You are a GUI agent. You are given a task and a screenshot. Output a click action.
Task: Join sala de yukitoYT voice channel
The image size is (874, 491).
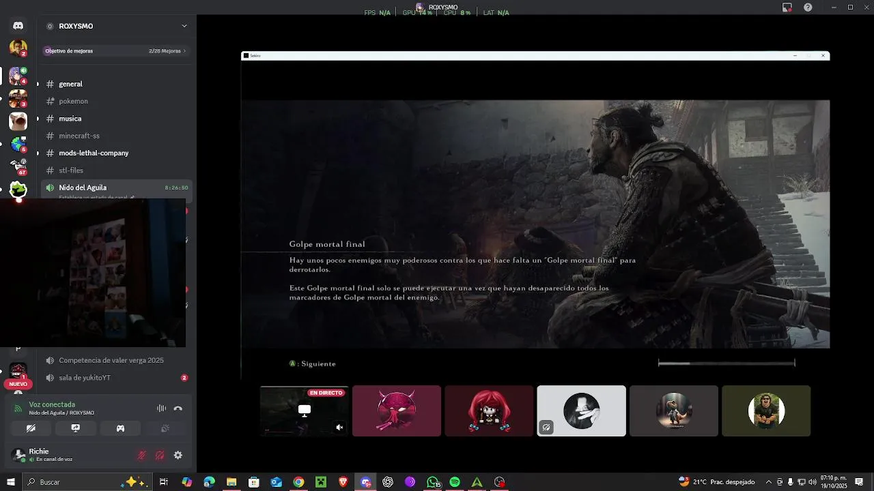click(x=116, y=378)
